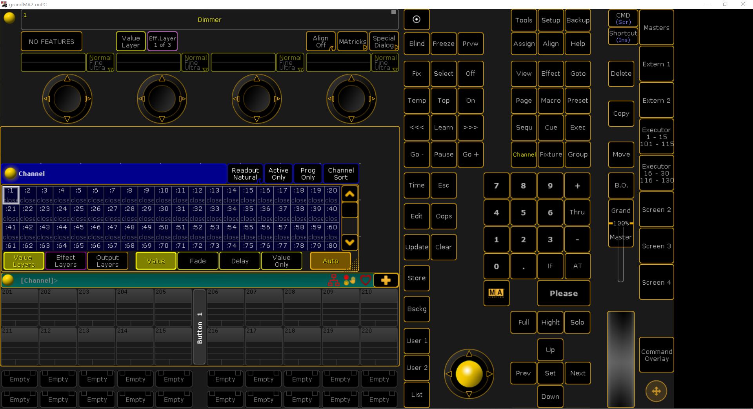Open first Normal Fine Ultra resolution dropdown
753x409 pixels.
(100, 62)
